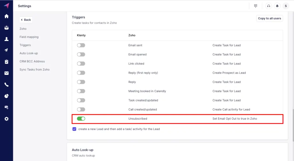
Task: Click 'Create tasks for contacts in Zoho'
Action: 94,23
